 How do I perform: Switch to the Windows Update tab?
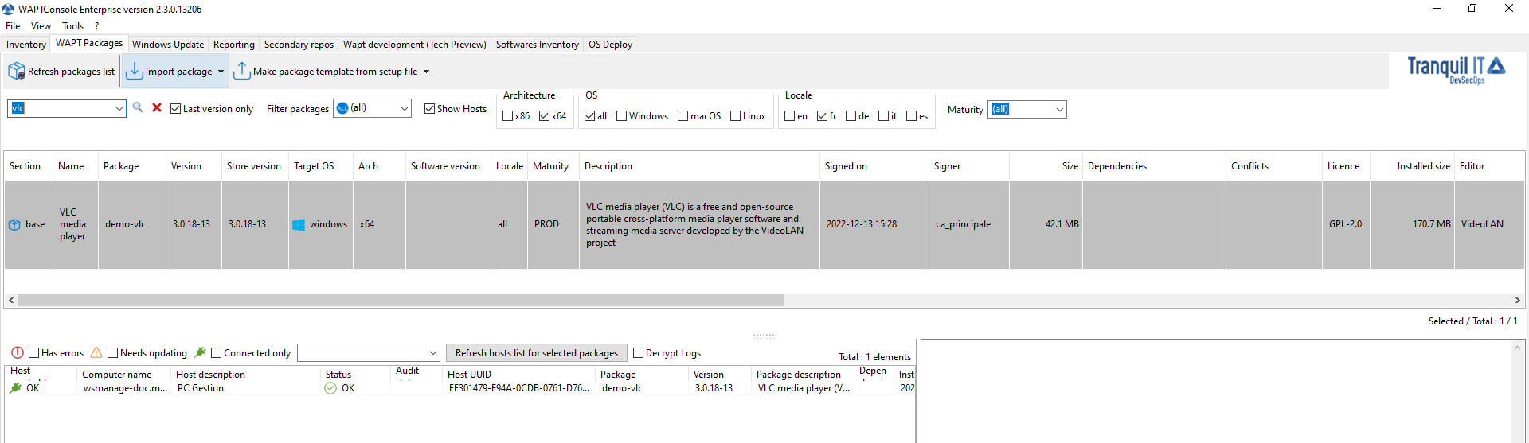[x=167, y=45]
